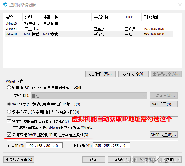This screenshot has width=185, height=166.
Task: Toggle 使用本地 DHCP 服务 checkbox
Action: click(9, 135)
